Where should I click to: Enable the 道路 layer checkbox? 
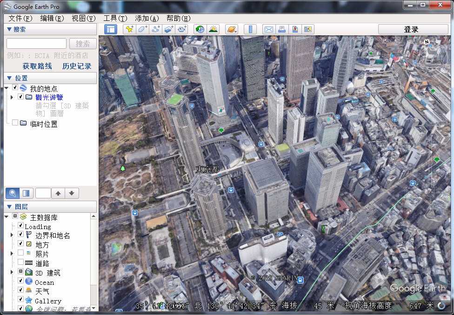pyautogui.click(x=20, y=262)
